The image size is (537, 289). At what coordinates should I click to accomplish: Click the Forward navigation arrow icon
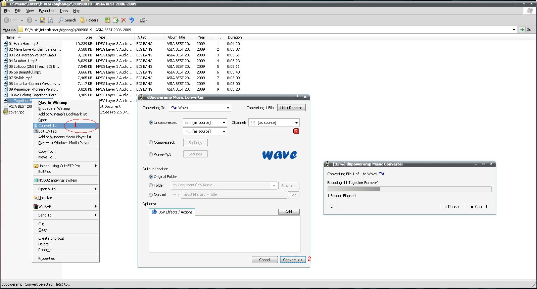30,20
